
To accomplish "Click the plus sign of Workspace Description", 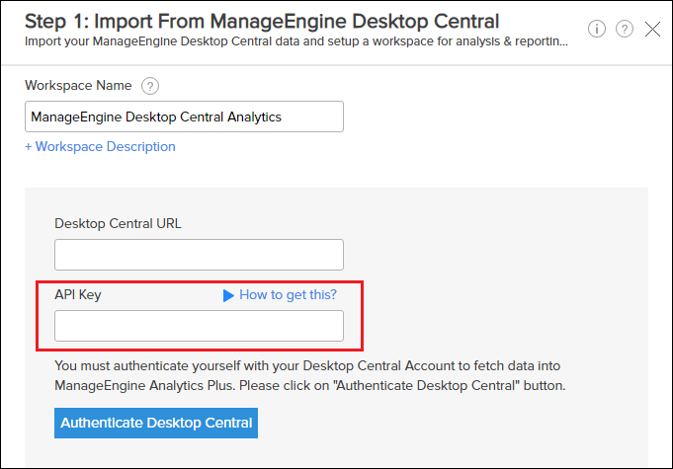I will tap(29, 146).
